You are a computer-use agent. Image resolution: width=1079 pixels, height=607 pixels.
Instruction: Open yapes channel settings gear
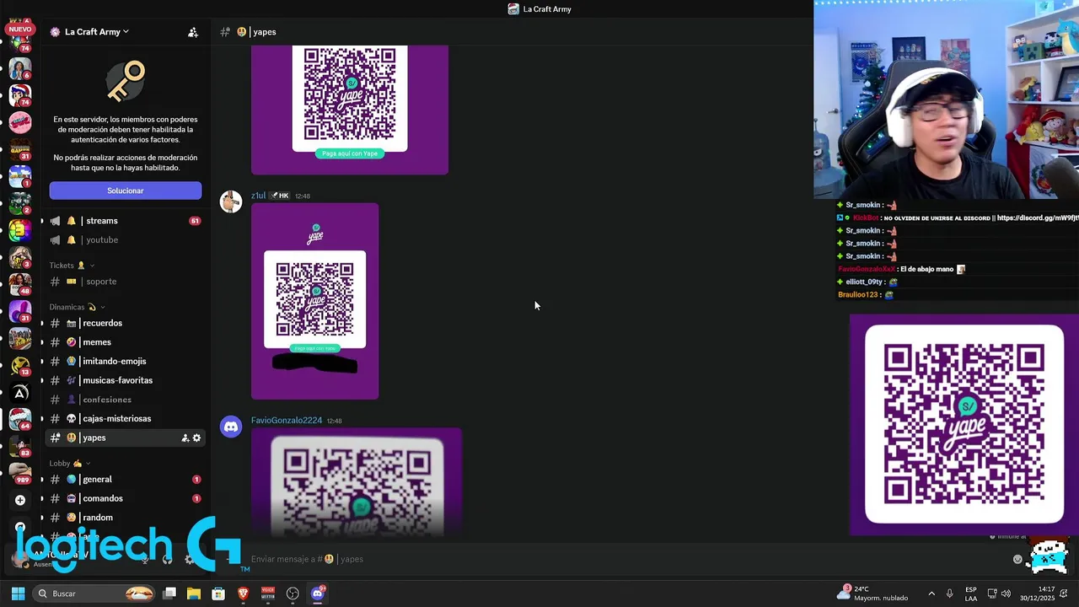(x=197, y=438)
